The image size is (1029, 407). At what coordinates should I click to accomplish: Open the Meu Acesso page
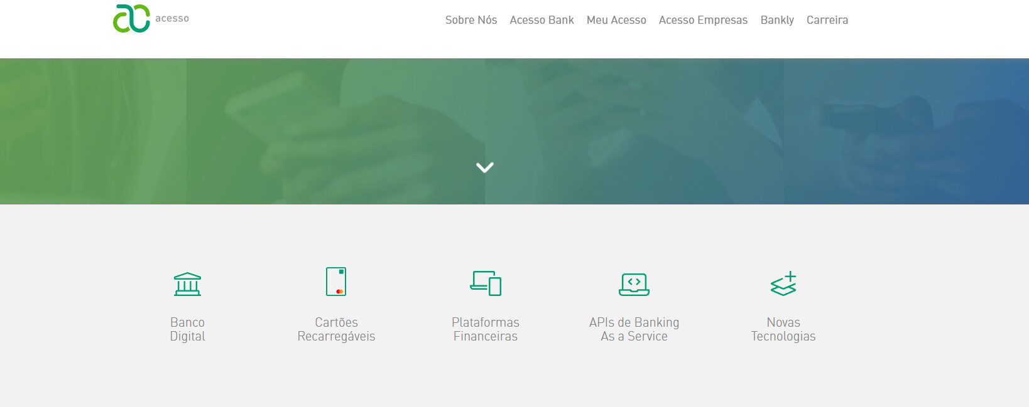point(616,20)
